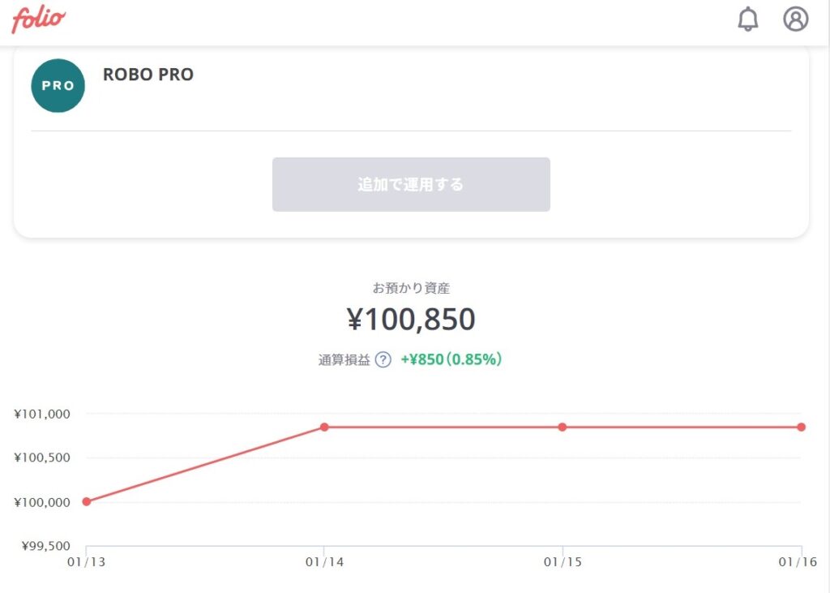Screen dimensions: 830x593
Task: Click the お預かり資産 heading
Action: (x=411, y=288)
